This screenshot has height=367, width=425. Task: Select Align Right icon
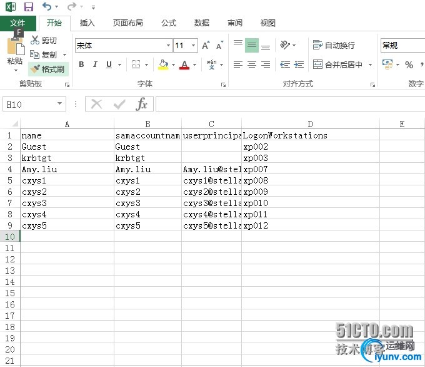pos(266,65)
